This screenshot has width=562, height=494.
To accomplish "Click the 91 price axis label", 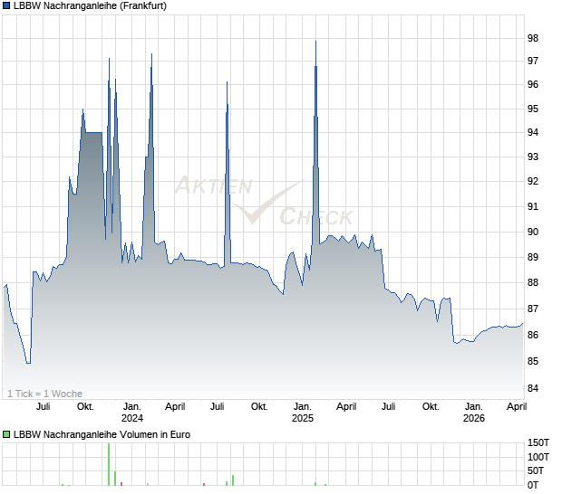I will pyautogui.click(x=533, y=206).
